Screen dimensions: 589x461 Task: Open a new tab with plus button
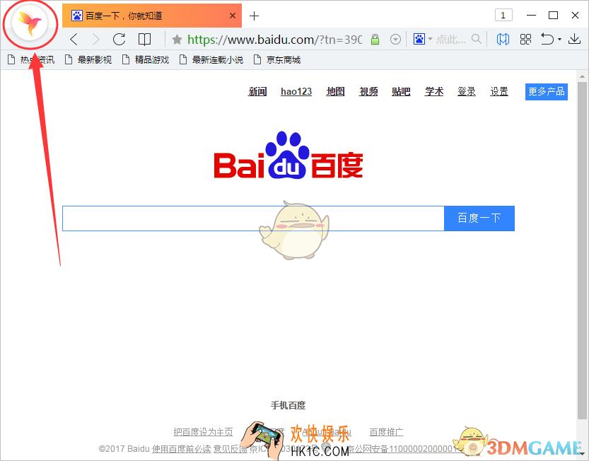click(254, 16)
